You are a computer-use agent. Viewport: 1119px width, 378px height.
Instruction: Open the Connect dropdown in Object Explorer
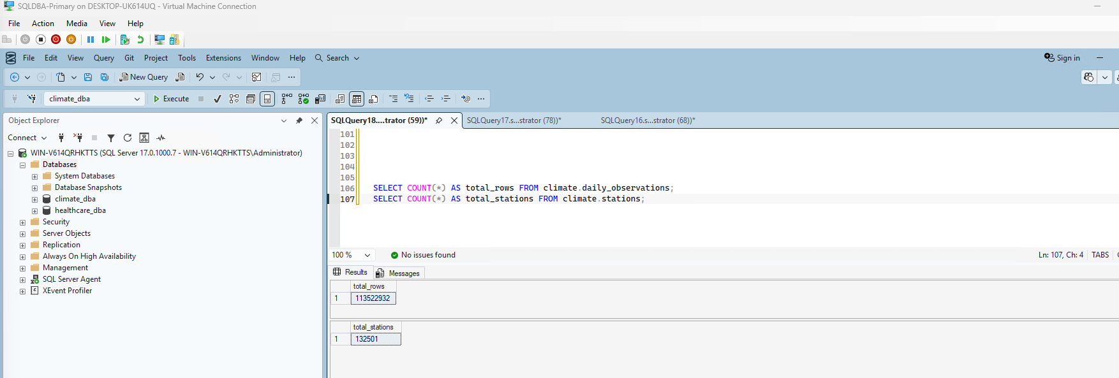point(27,138)
